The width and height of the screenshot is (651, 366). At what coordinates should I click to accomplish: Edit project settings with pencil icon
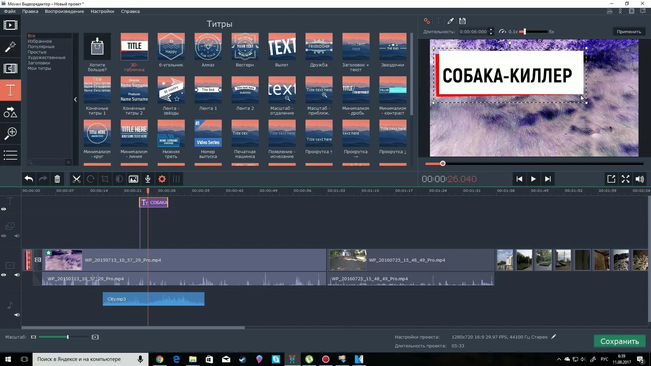click(x=554, y=337)
